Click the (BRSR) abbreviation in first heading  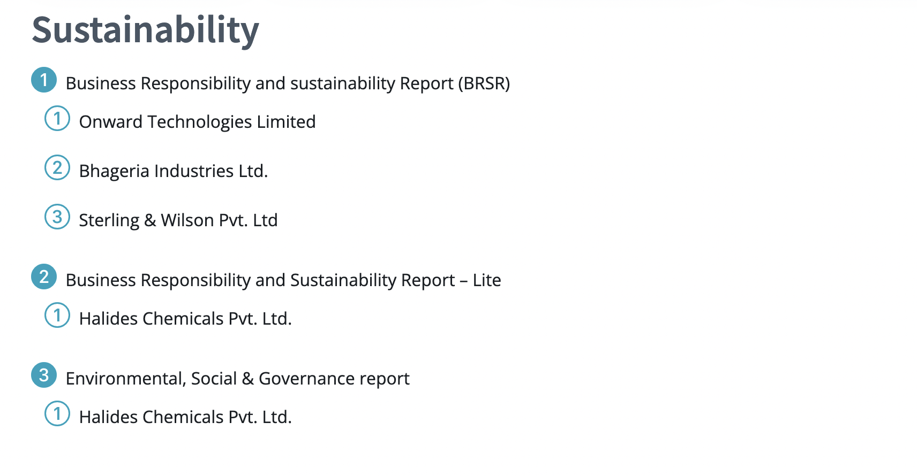coord(484,83)
